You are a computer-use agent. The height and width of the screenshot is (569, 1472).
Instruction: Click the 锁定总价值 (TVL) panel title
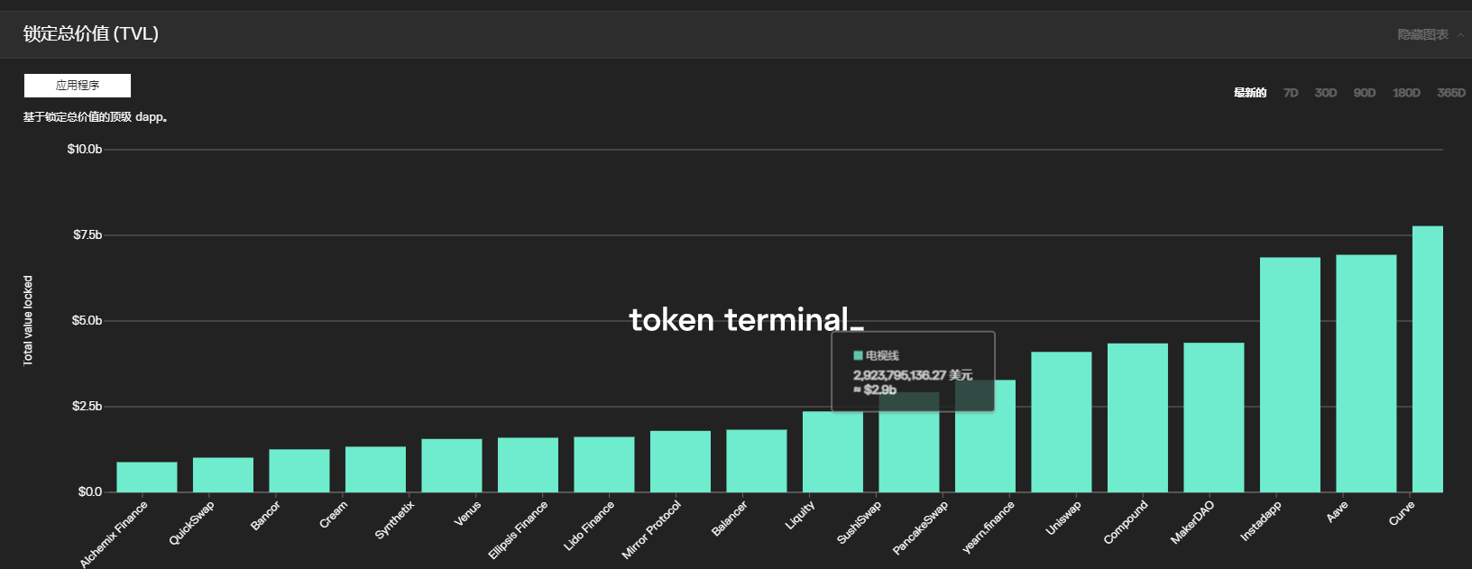(x=91, y=34)
